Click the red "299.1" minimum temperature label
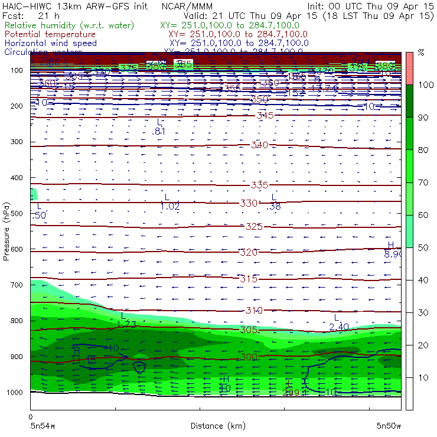The image size is (437, 437). (295, 393)
